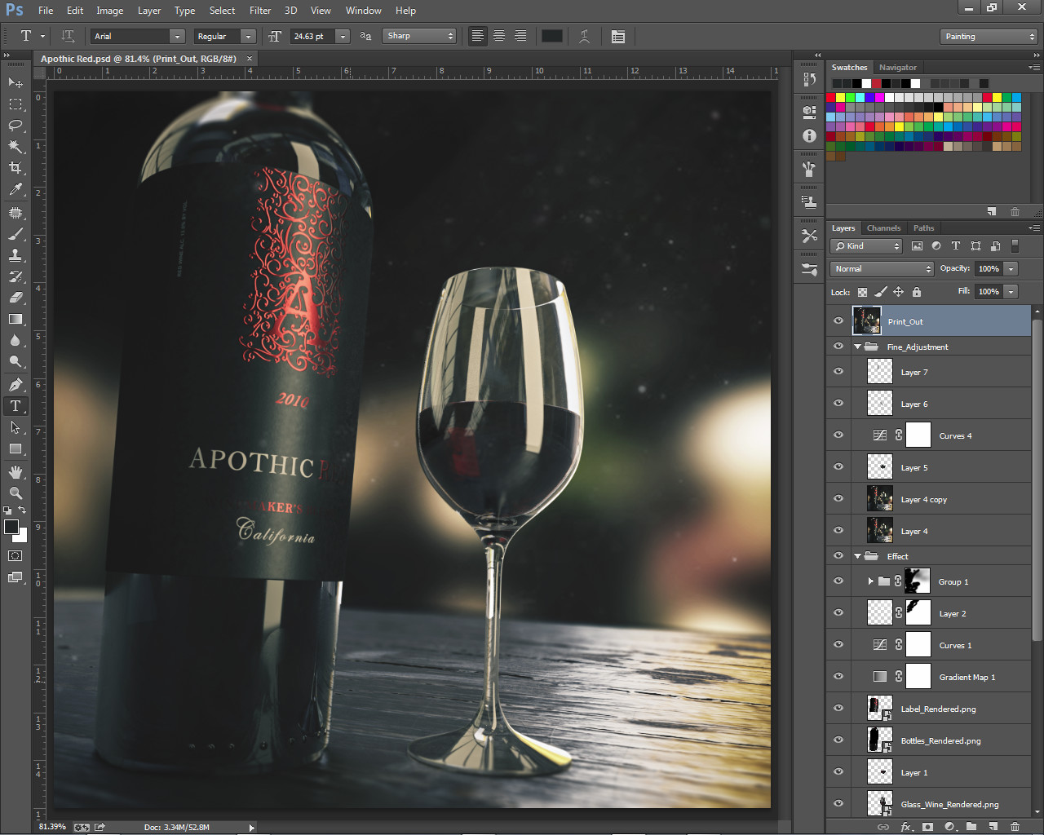Select the Eraser tool
This screenshot has height=835, width=1044.
15,298
